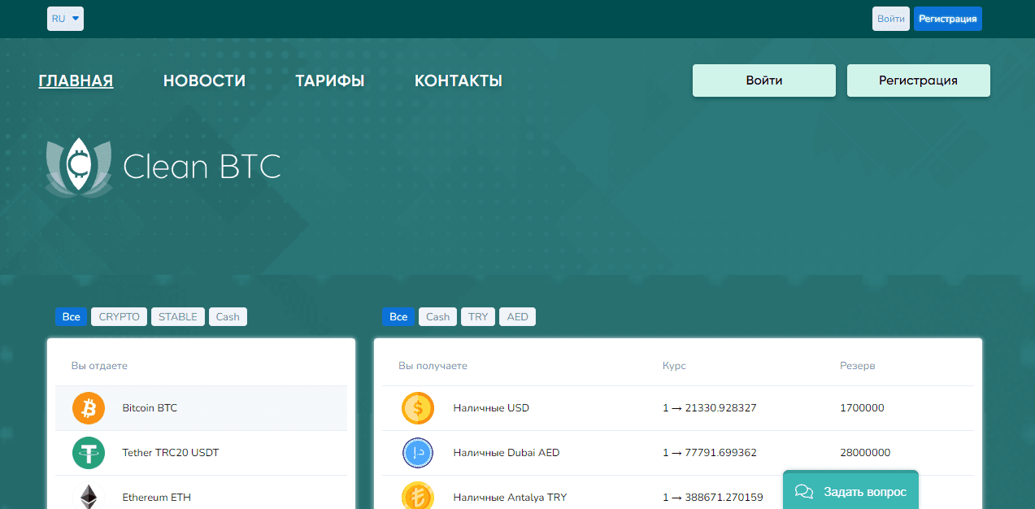Open the НОВОСТИ page
The width and height of the screenshot is (1035, 509).
click(204, 80)
